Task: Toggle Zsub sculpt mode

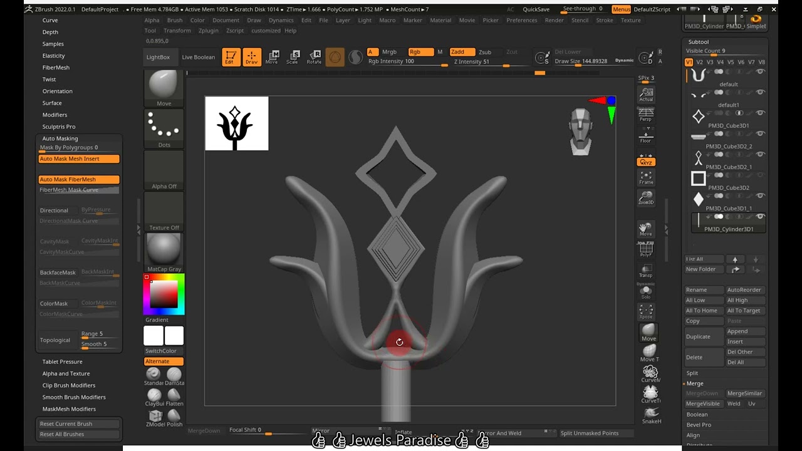Action: [x=485, y=52]
